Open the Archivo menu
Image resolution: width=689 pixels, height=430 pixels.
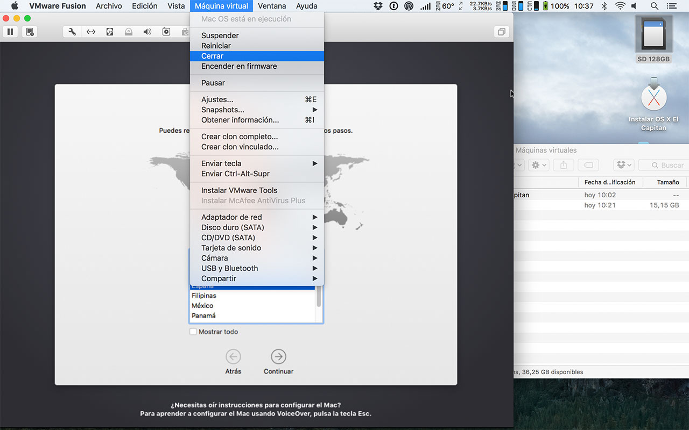[x=109, y=6]
